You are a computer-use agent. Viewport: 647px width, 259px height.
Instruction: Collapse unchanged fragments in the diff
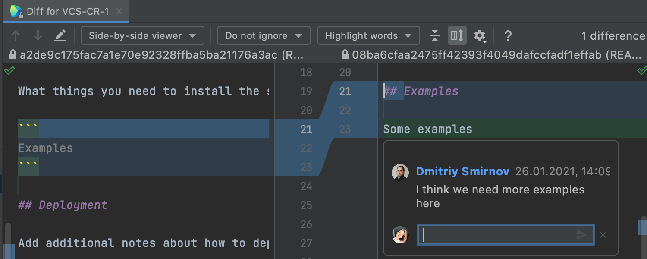coord(434,35)
